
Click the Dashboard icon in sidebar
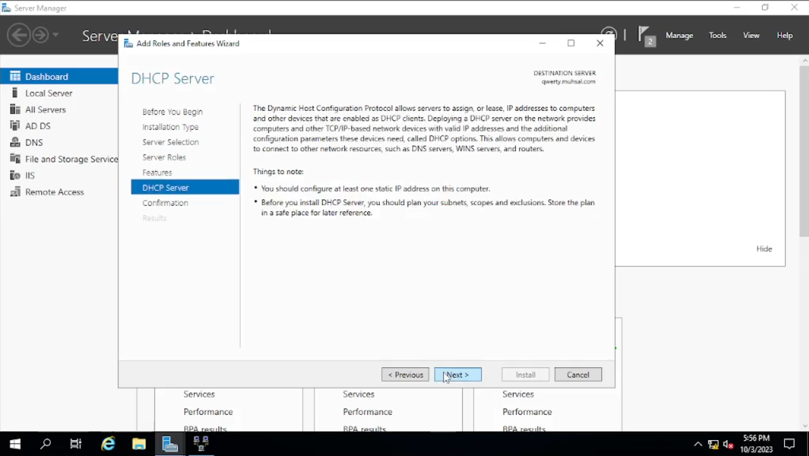click(15, 77)
